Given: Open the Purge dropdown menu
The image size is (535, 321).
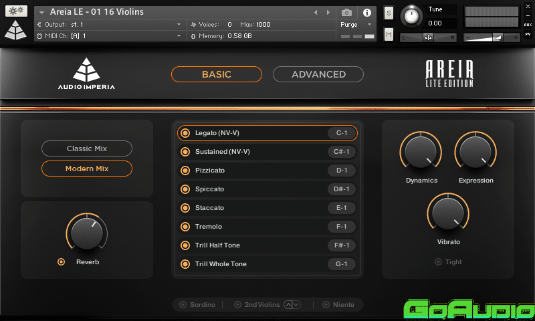Looking at the screenshot, I should coord(356,24).
